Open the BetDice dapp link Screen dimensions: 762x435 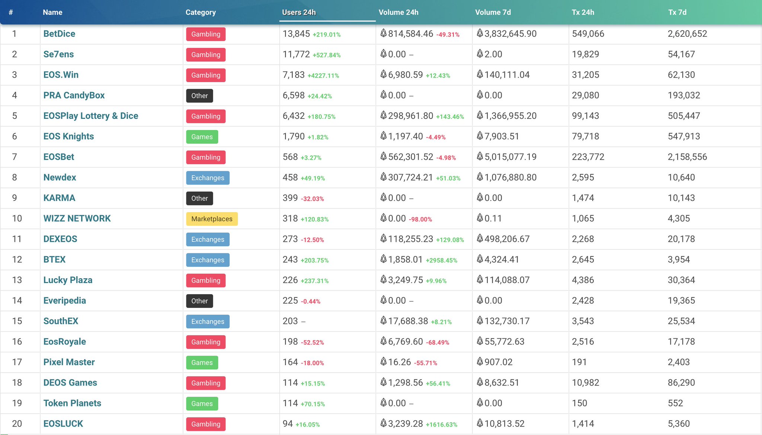coord(59,34)
